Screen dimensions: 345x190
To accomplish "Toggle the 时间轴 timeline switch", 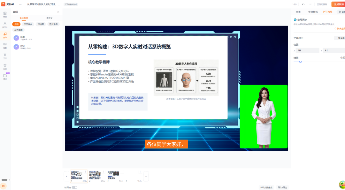I will (74, 187).
